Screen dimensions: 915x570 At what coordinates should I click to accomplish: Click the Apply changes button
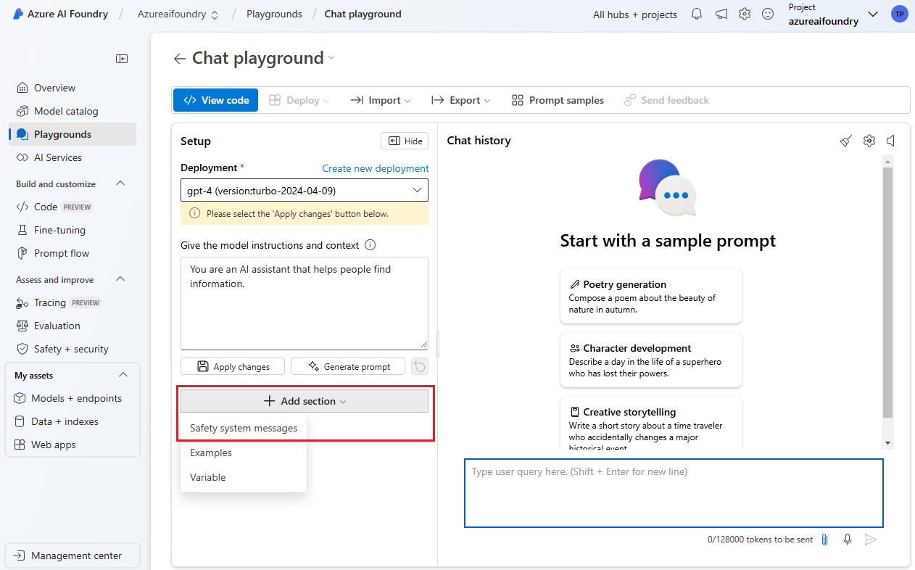click(233, 367)
